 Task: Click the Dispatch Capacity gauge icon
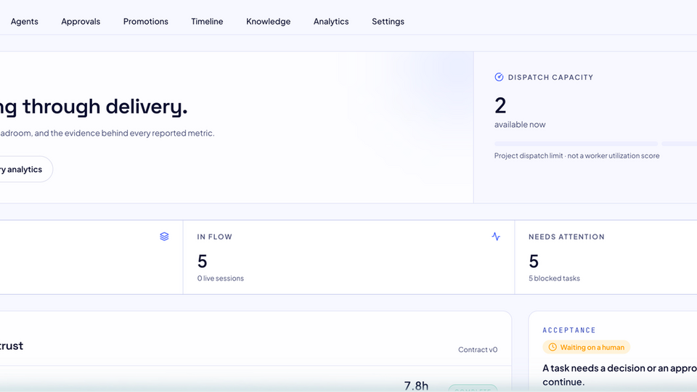click(499, 77)
